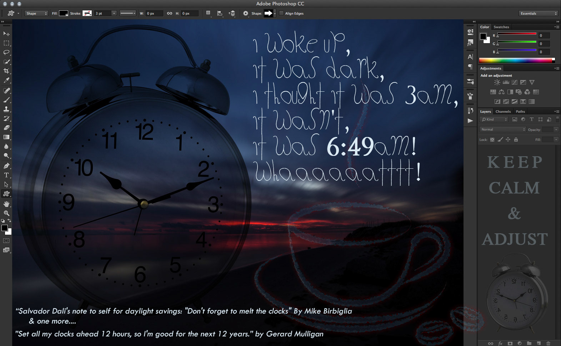
Task: Select the Path Selection tool
Action: point(6,184)
